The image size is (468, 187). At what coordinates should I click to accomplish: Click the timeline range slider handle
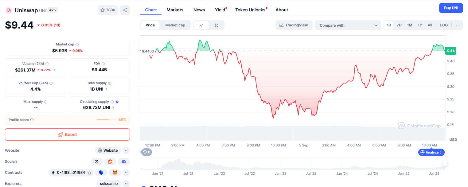pos(445,163)
